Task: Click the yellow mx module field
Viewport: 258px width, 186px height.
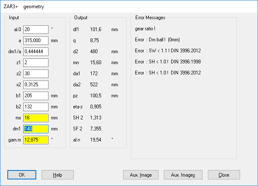Action: point(36,118)
